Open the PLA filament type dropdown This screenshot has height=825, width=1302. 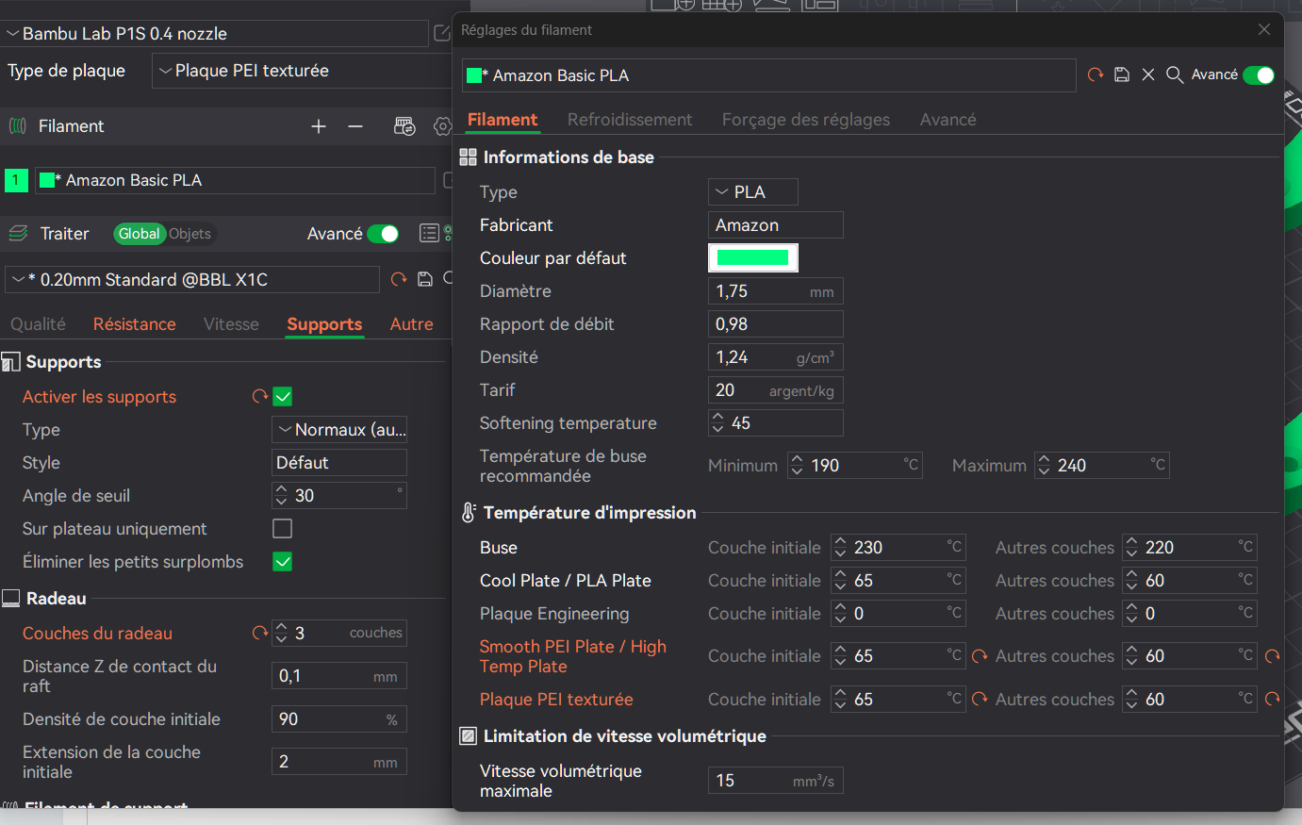coord(753,192)
